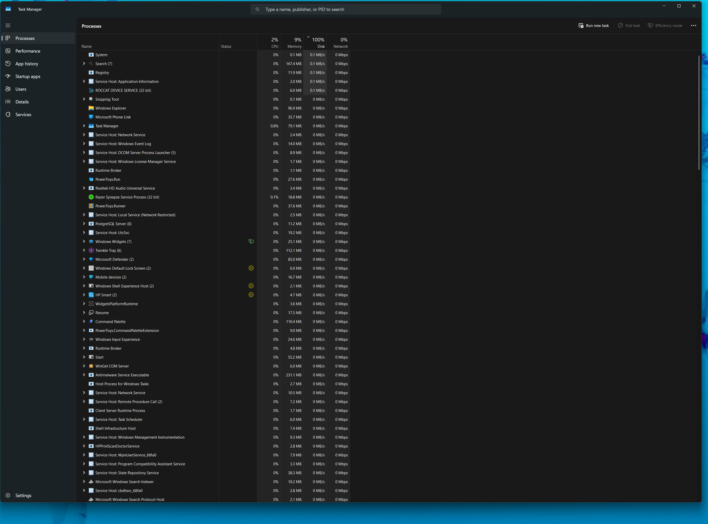
Task: Open the Services page
Action: pyautogui.click(x=38, y=114)
